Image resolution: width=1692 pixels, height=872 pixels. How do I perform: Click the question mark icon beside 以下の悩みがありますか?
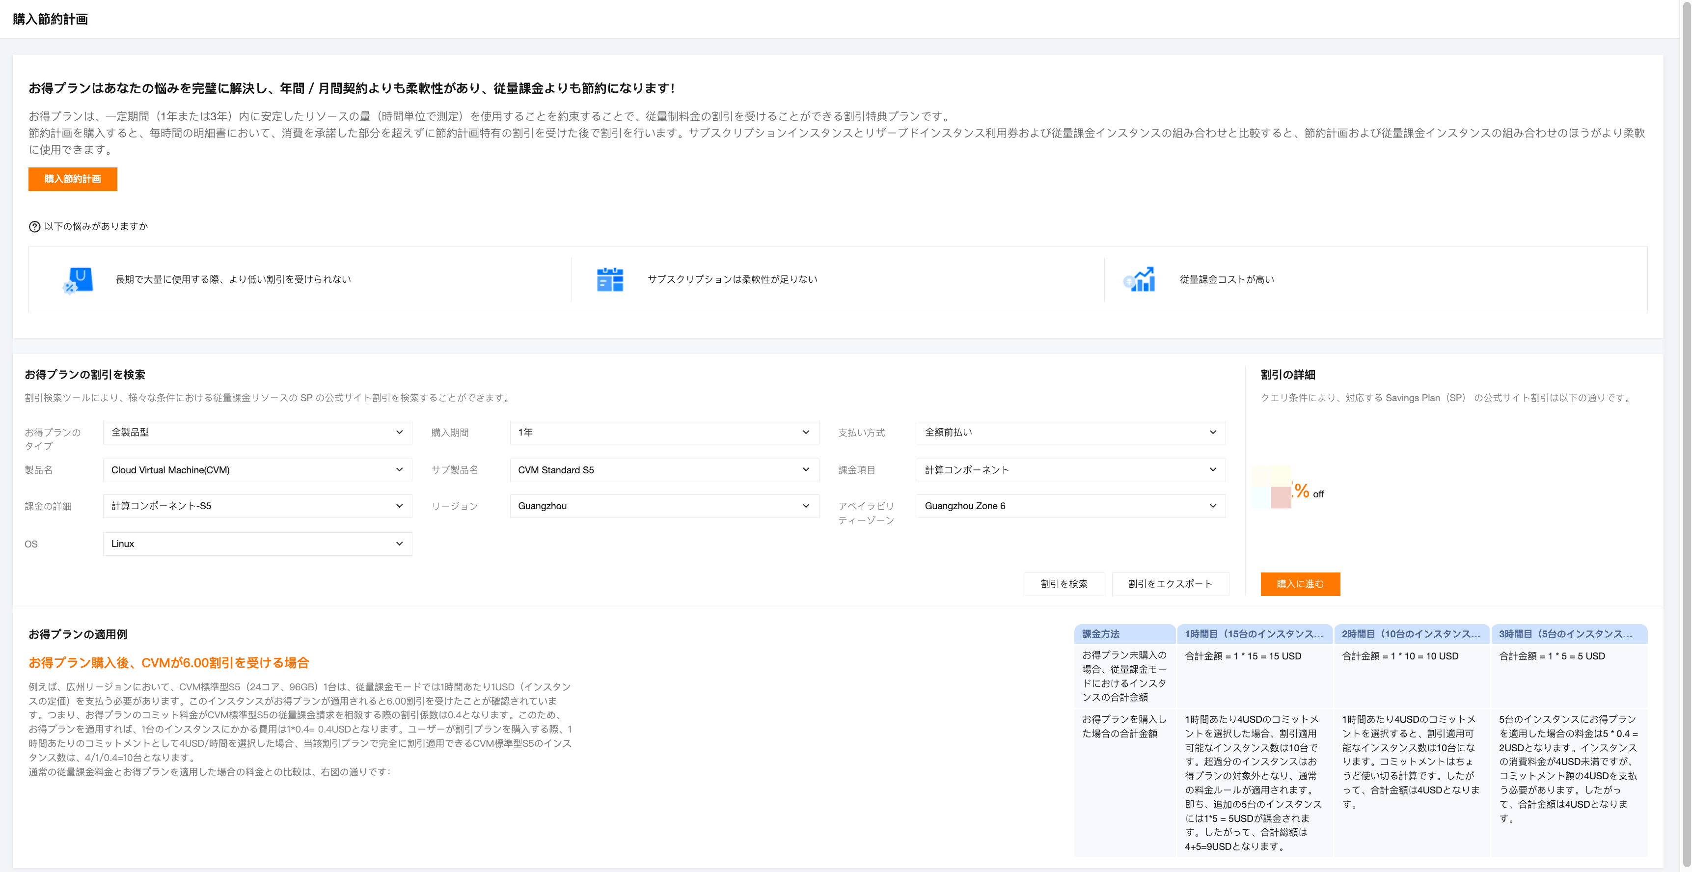pyautogui.click(x=35, y=226)
